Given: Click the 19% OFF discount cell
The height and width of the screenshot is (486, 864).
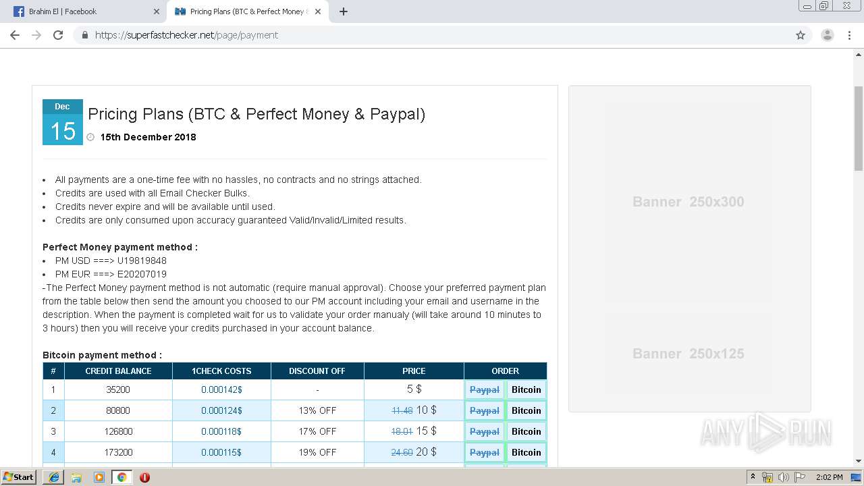Looking at the screenshot, I should coord(317,452).
